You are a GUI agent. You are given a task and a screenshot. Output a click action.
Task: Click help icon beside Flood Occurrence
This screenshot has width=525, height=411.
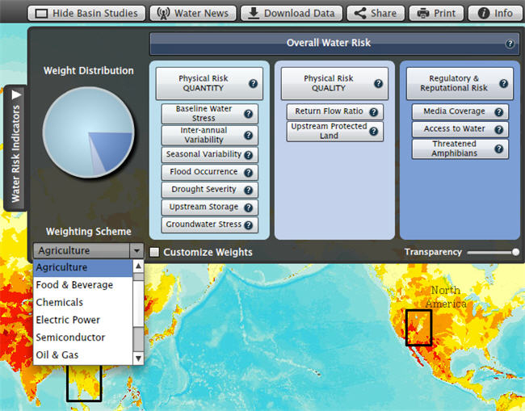pyautogui.click(x=248, y=172)
